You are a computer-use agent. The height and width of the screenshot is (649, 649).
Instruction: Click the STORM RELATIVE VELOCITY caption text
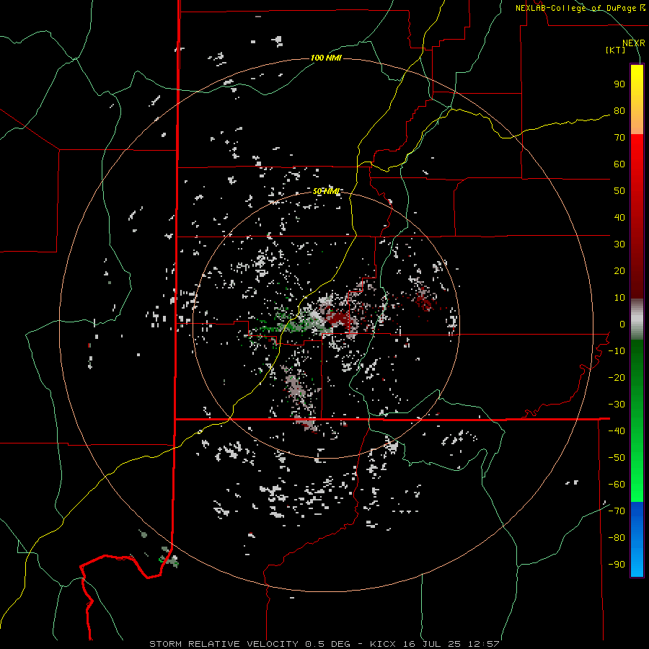[x=224, y=644]
